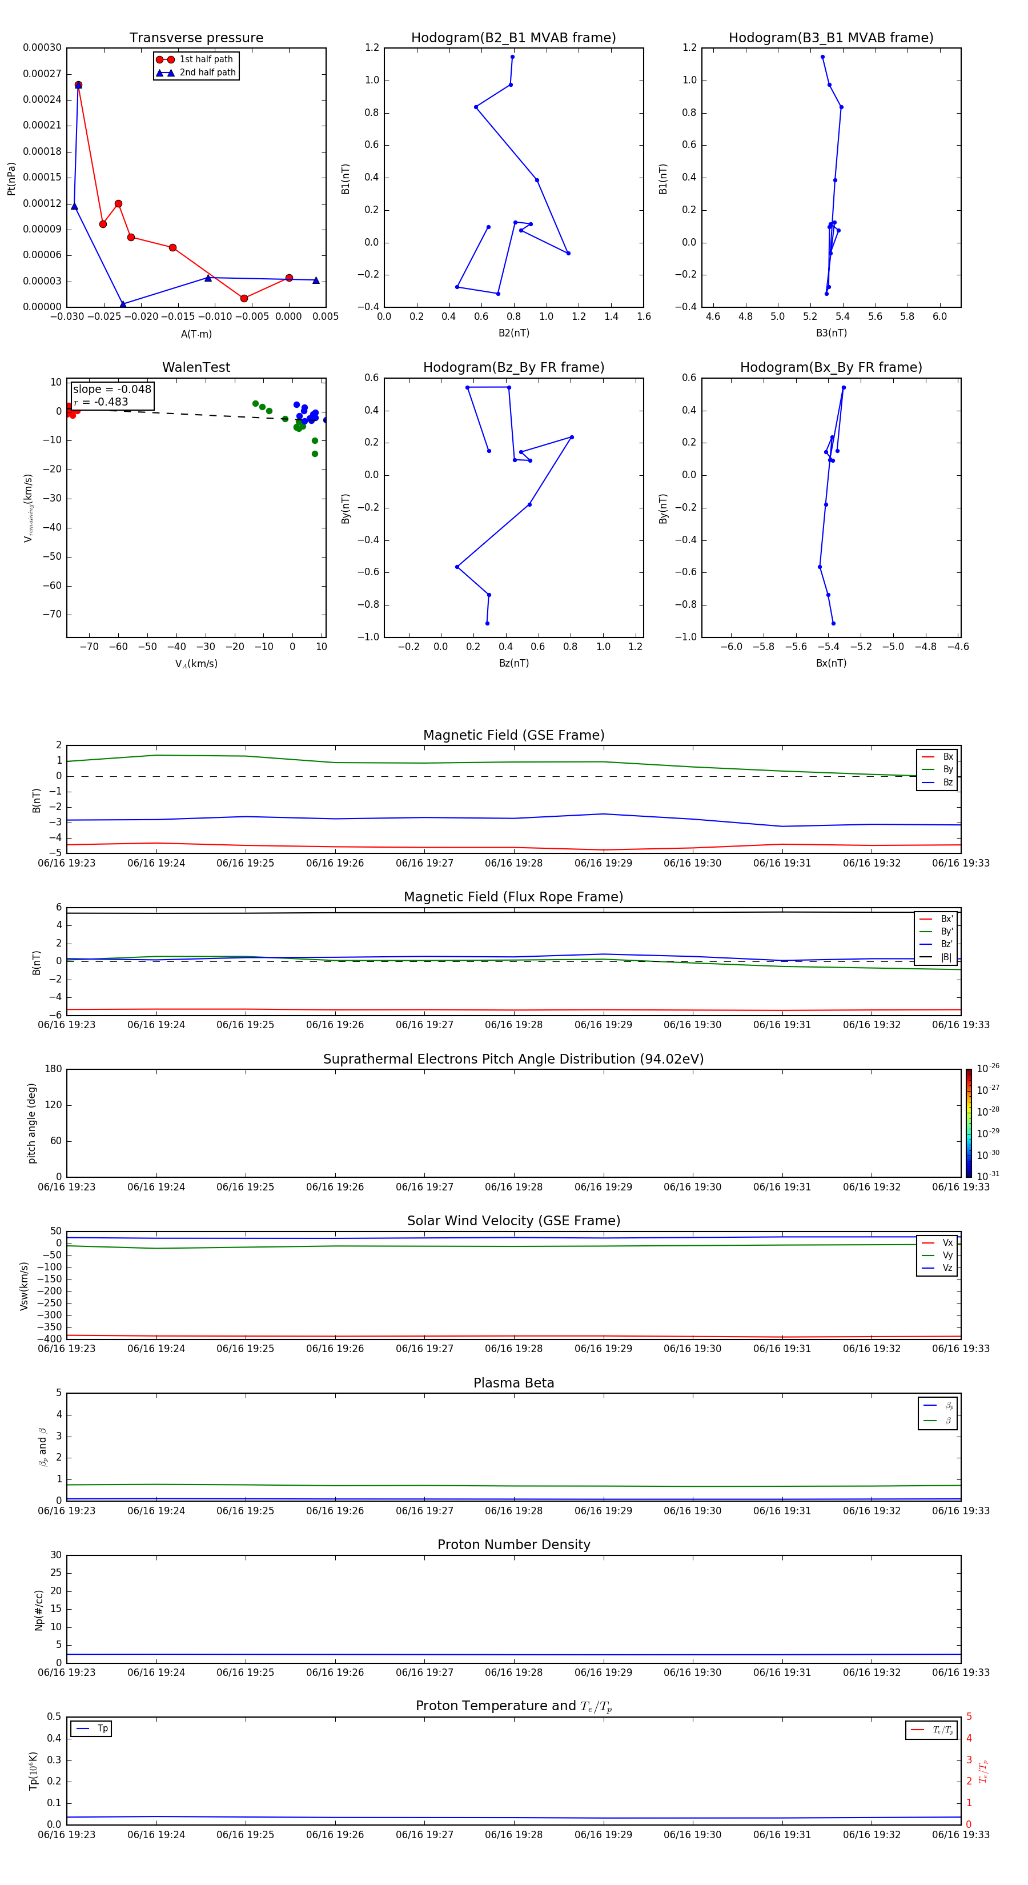Click the 'Hodogram(Bx_By FR frame)' title
The image size is (1028, 1885).
831,367
